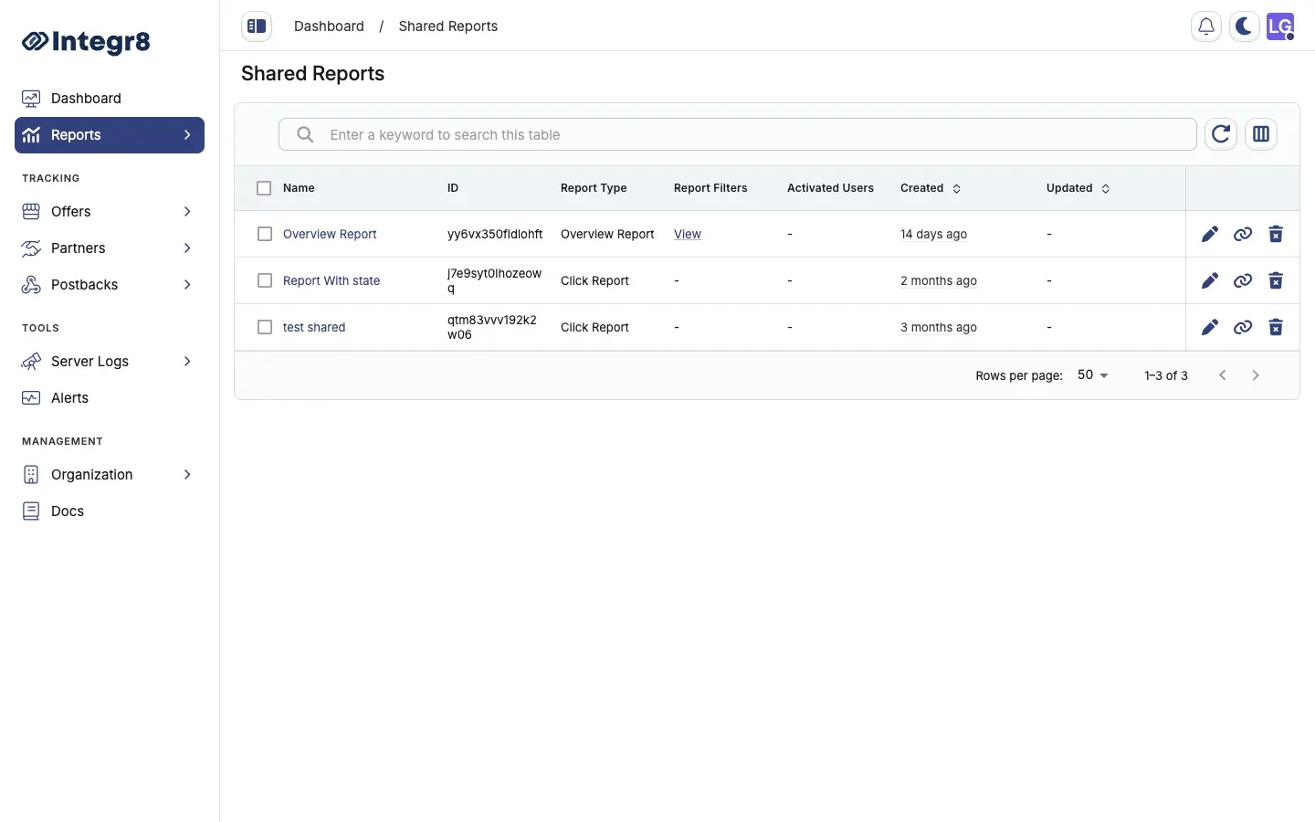Viewport: 1315px width, 822px height.
Task: Edit the Report With state row
Action: tap(1210, 280)
